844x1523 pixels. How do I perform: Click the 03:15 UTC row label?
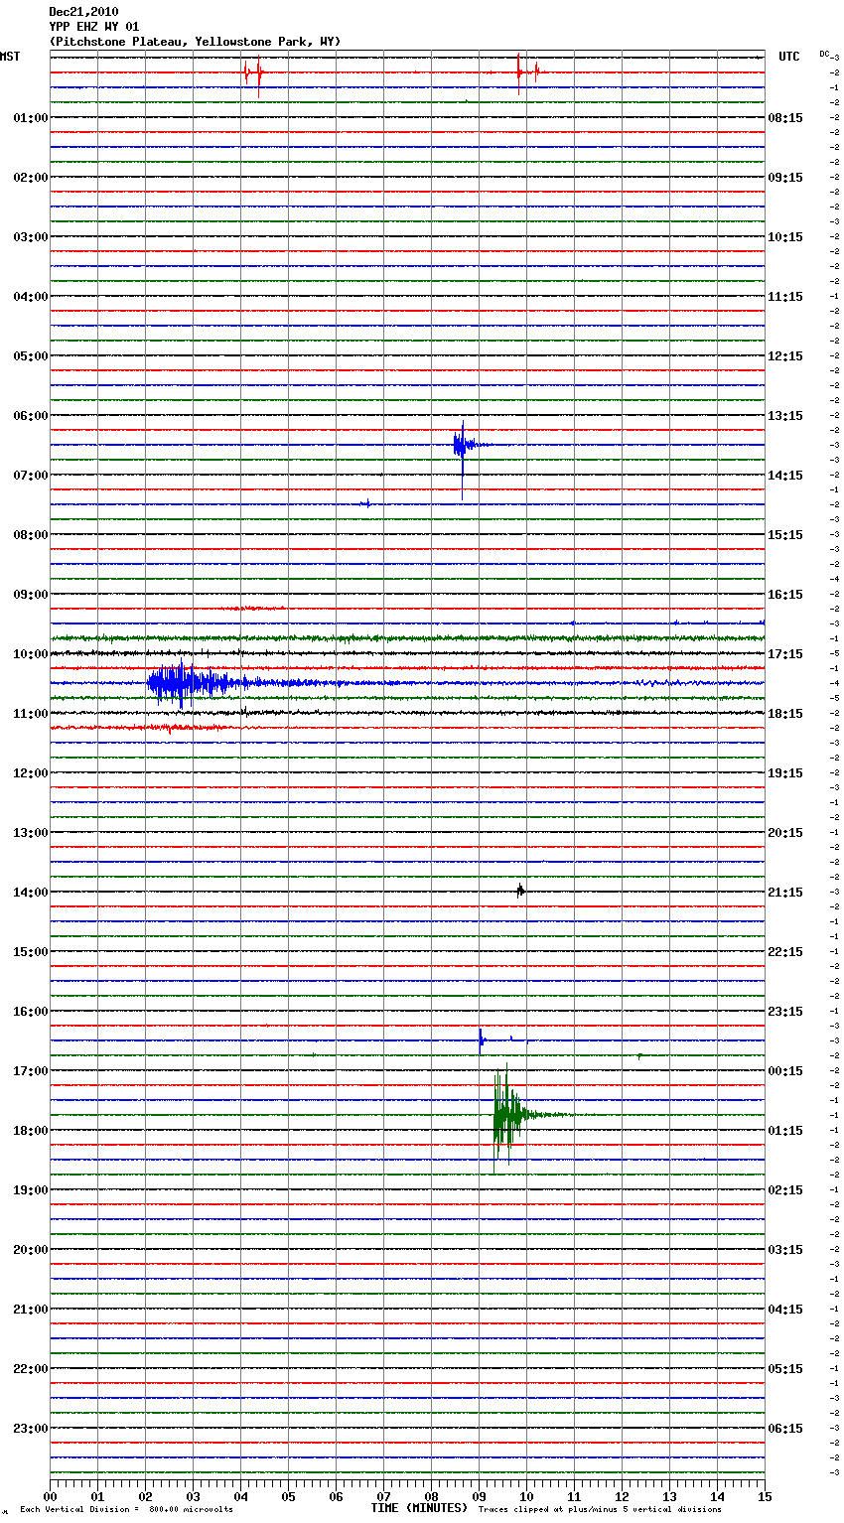click(785, 1250)
